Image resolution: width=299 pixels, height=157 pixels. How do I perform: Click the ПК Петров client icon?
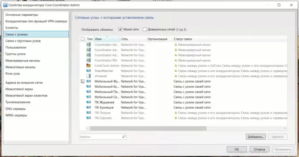tap(88, 112)
